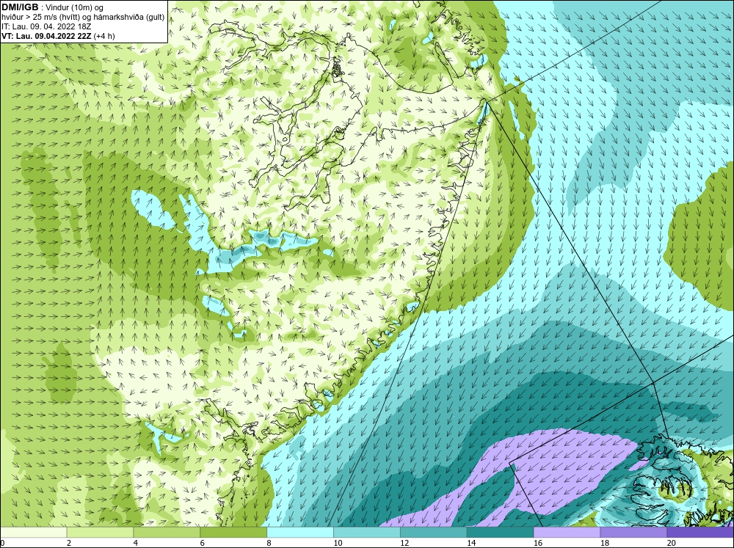Click the '(+4 h)' forecast offset text
This screenshot has width=734, height=548.
pyautogui.click(x=104, y=36)
